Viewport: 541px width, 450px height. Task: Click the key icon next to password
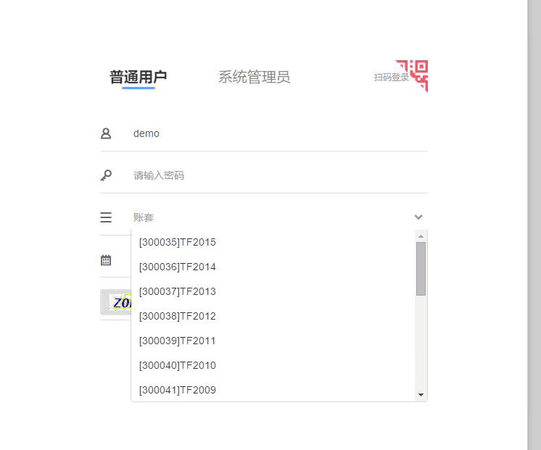point(106,175)
